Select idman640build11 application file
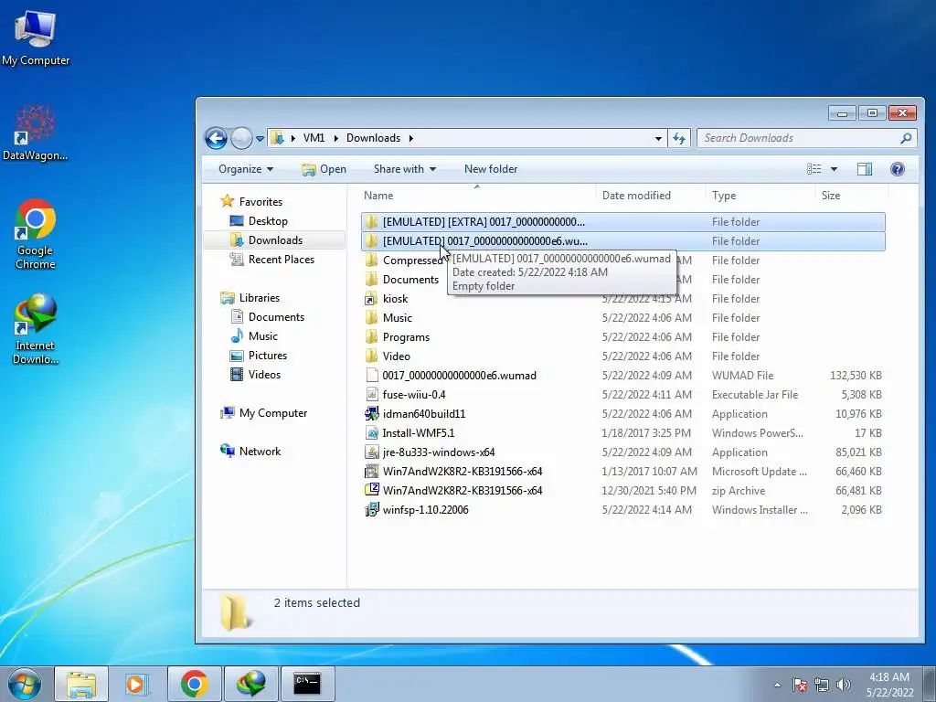This screenshot has height=702, width=936. coord(622,414)
